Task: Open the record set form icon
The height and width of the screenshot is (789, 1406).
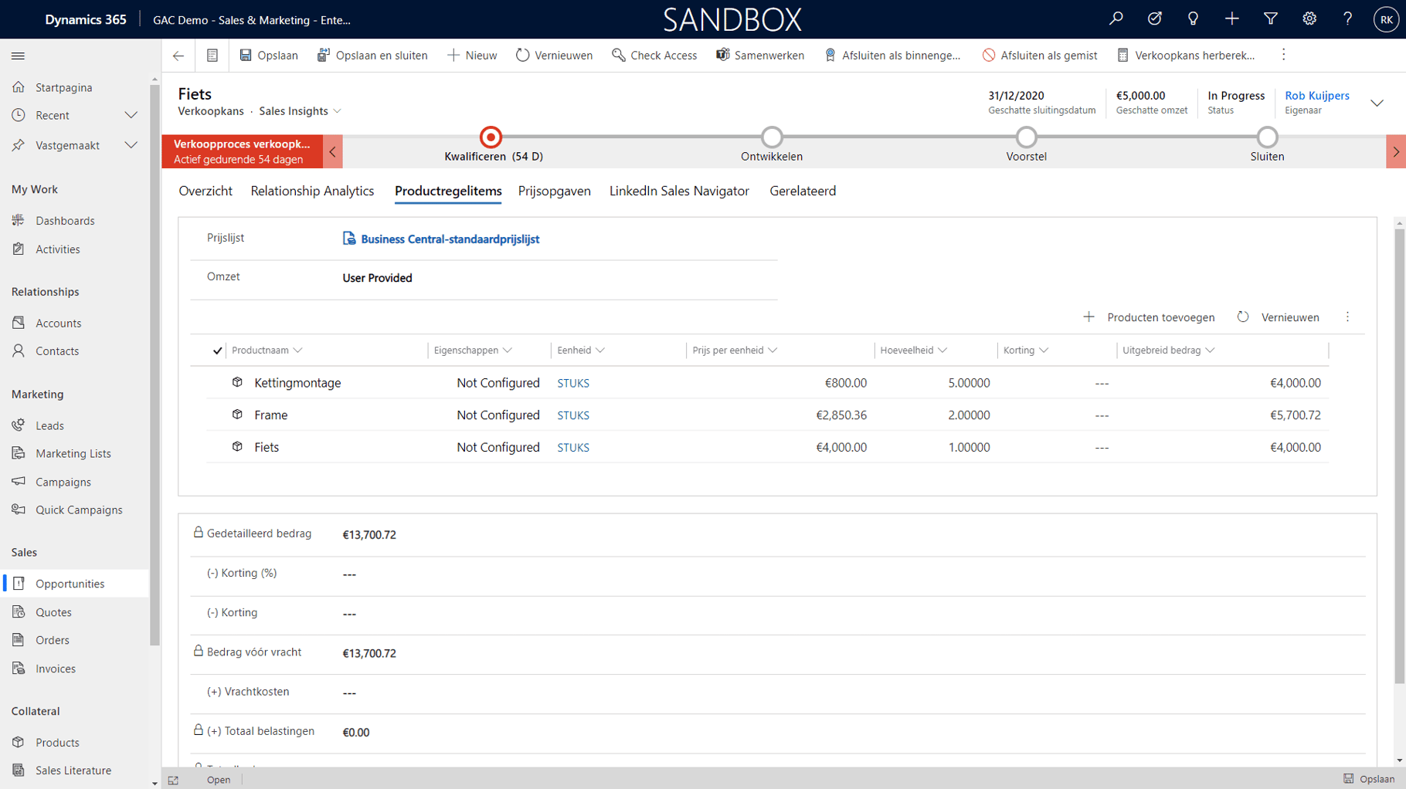Action: click(212, 56)
